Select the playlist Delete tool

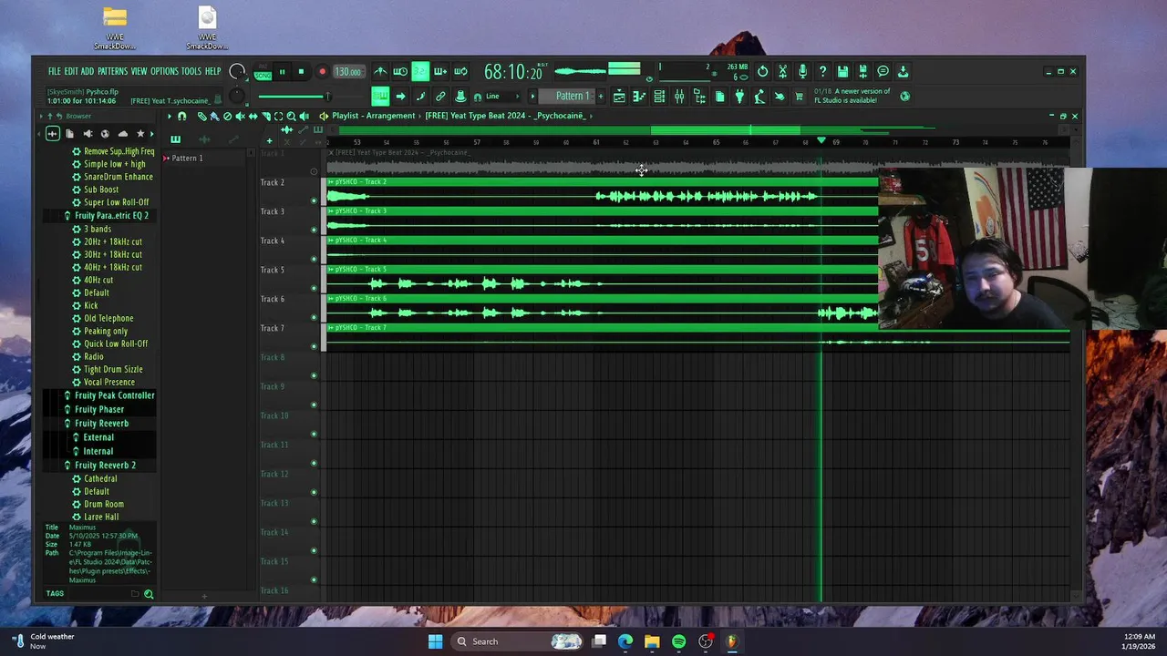pos(227,117)
